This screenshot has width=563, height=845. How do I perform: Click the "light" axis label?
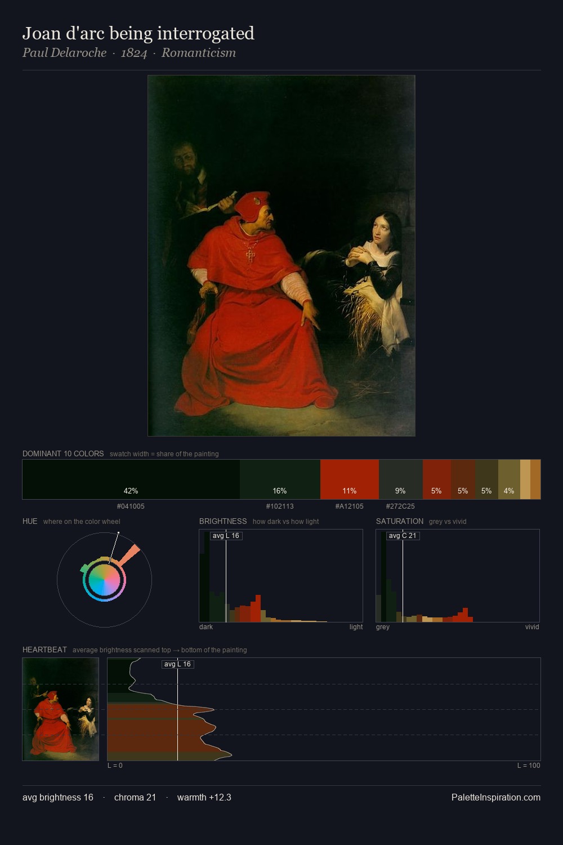(356, 627)
